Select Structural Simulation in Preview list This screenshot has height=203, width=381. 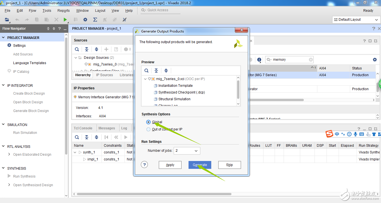[x=174, y=99]
